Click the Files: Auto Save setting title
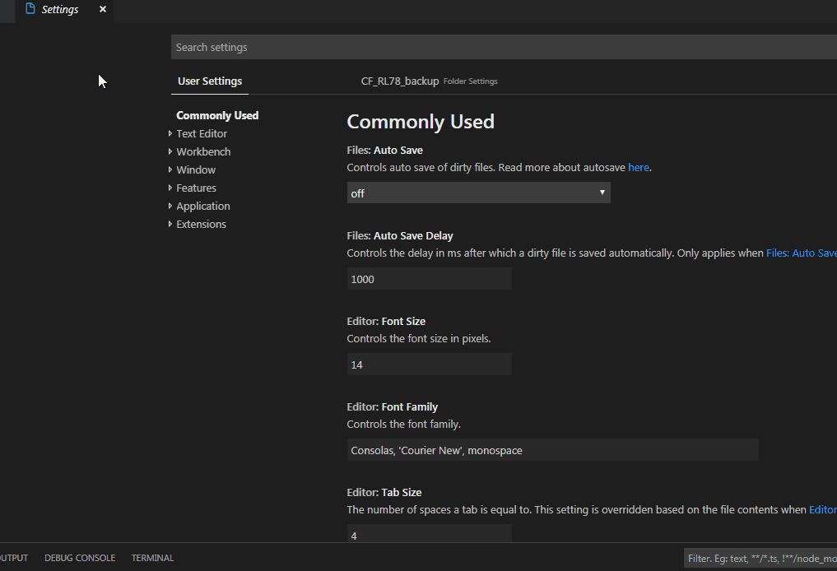Viewport: 837px width, 571px height. coord(385,151)
